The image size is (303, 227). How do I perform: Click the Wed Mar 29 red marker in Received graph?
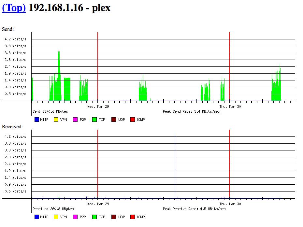[98, 164]
